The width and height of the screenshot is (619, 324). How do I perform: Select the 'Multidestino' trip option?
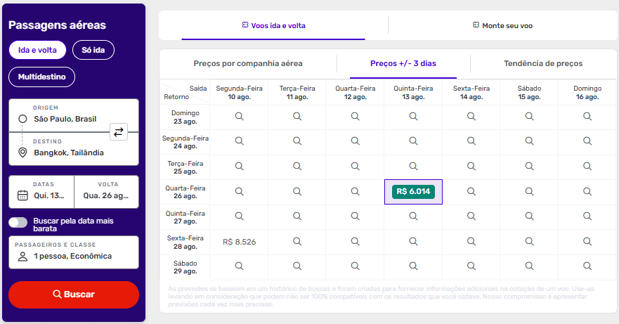(41, 76)
